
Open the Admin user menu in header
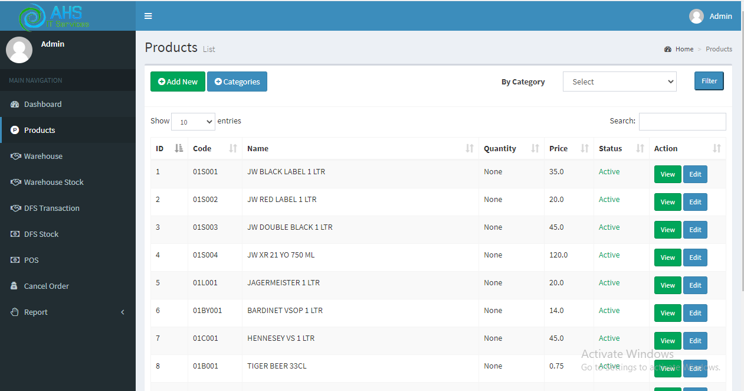coord(711,17)
